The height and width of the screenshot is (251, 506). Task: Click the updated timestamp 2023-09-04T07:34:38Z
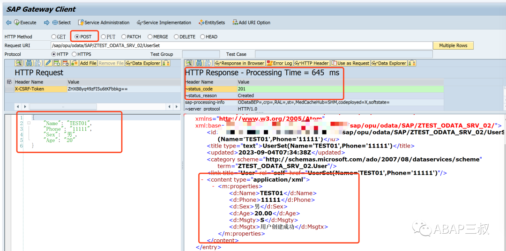tap(276, 152)
